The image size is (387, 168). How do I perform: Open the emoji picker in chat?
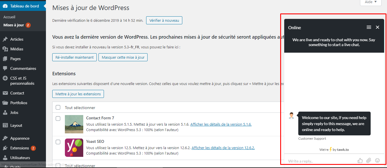378,161
